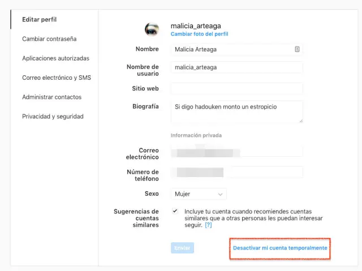Open the Sexo dropdown showing Mujer

point(198,194)
